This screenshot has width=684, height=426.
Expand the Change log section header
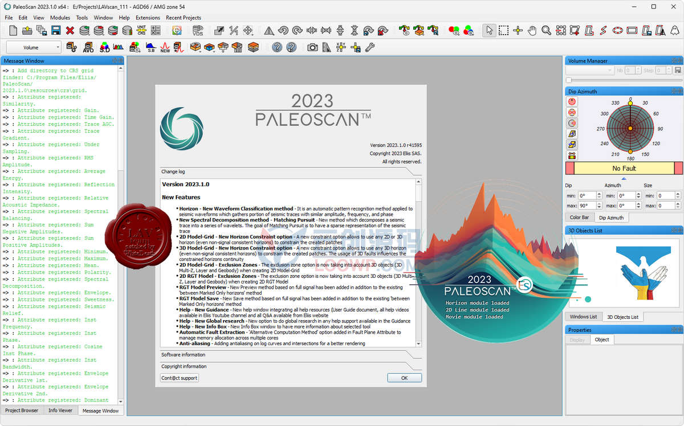point(291,171)
